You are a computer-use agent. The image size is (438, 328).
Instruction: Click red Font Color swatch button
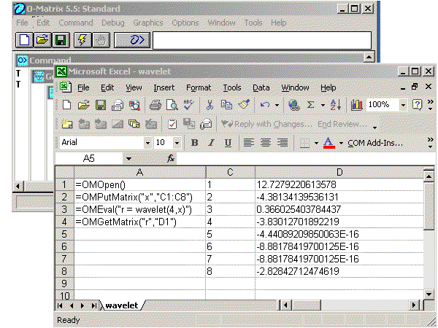click(x=329, y=143)
